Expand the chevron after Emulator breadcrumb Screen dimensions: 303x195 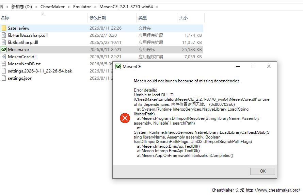point(95,7)
